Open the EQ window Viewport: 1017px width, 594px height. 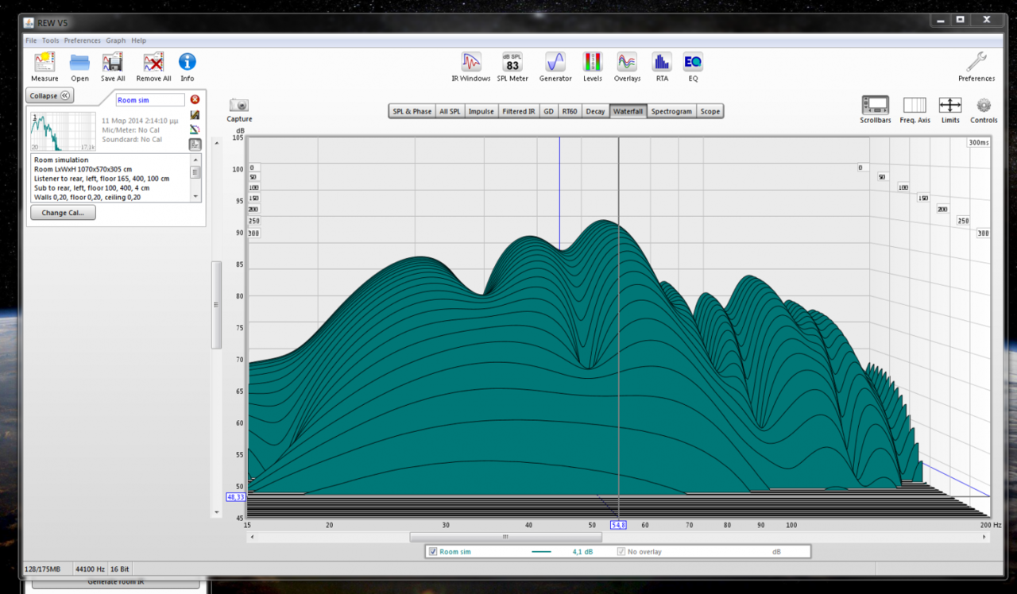693,63
